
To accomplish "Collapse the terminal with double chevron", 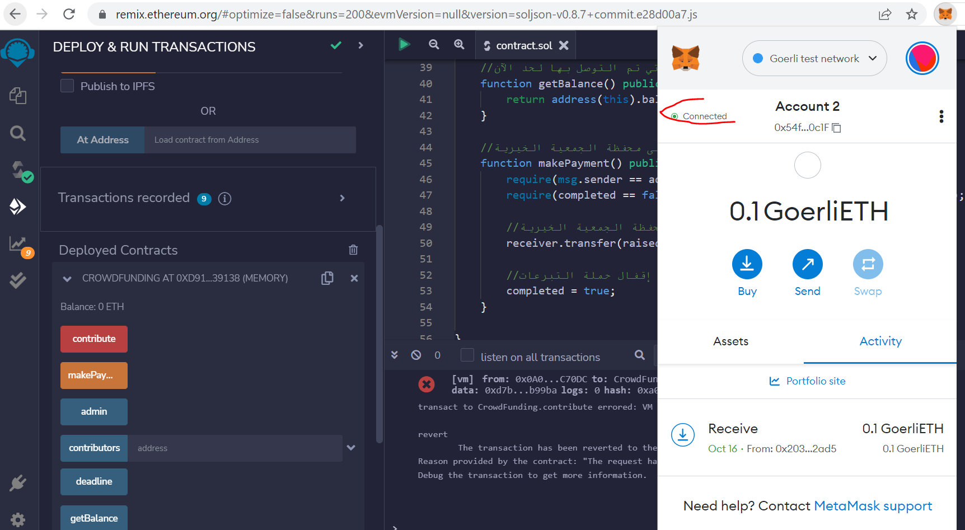I will [x=395, y=355].
